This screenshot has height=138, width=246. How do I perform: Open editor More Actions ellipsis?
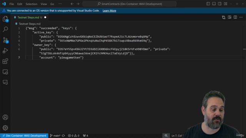coord(241,17)
